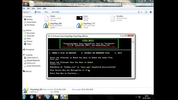Expand the Organize dropdown
The width and height of the screenshot is (178, 100).
click(x=26, y=12)
